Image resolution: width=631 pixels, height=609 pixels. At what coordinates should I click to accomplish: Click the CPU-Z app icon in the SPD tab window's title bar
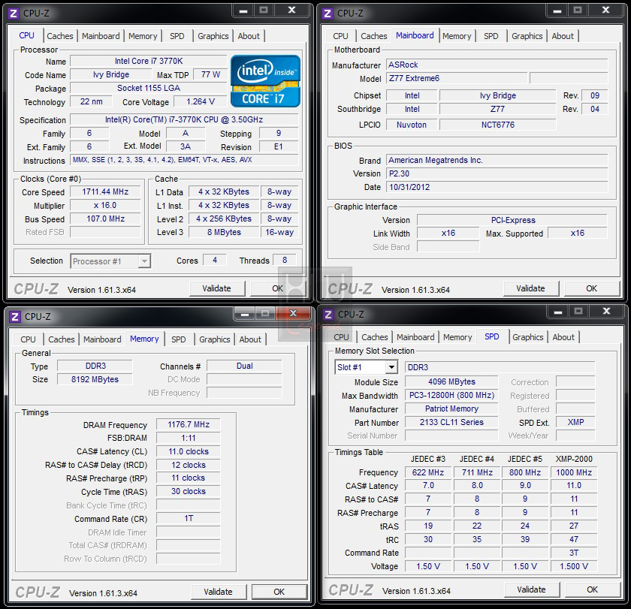pos(328,315)
